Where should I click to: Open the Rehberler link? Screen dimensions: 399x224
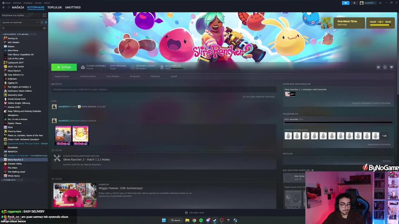155,76
